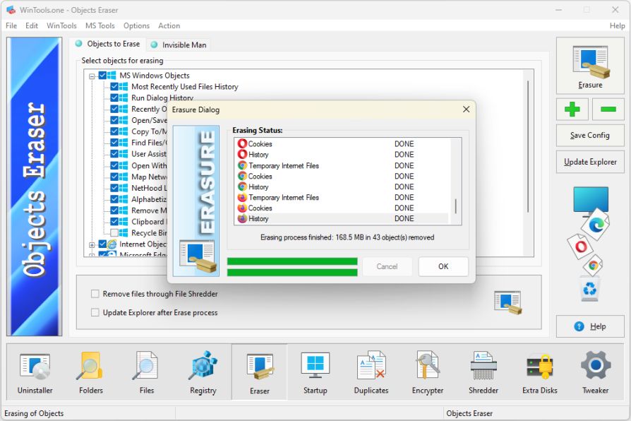The width and height of the screenshot is (631, 421).
Task: Click OK in the Erasure Dialog
Action: 443,266
